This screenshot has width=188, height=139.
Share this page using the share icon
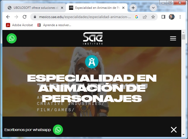[145, 17]
